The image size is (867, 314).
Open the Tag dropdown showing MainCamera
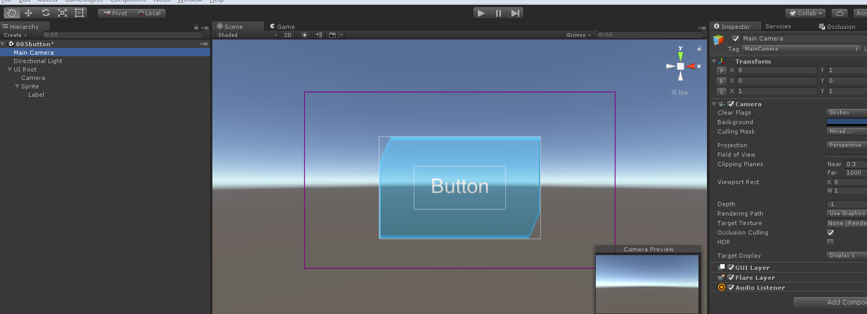801,49
